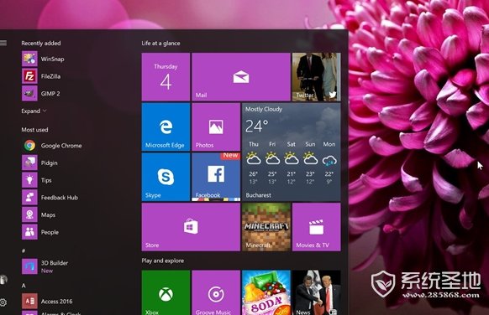Click the 'Recently added' heading
Image resolution: width=489 pixels, height=315 pixels.
tap(41, 44)
